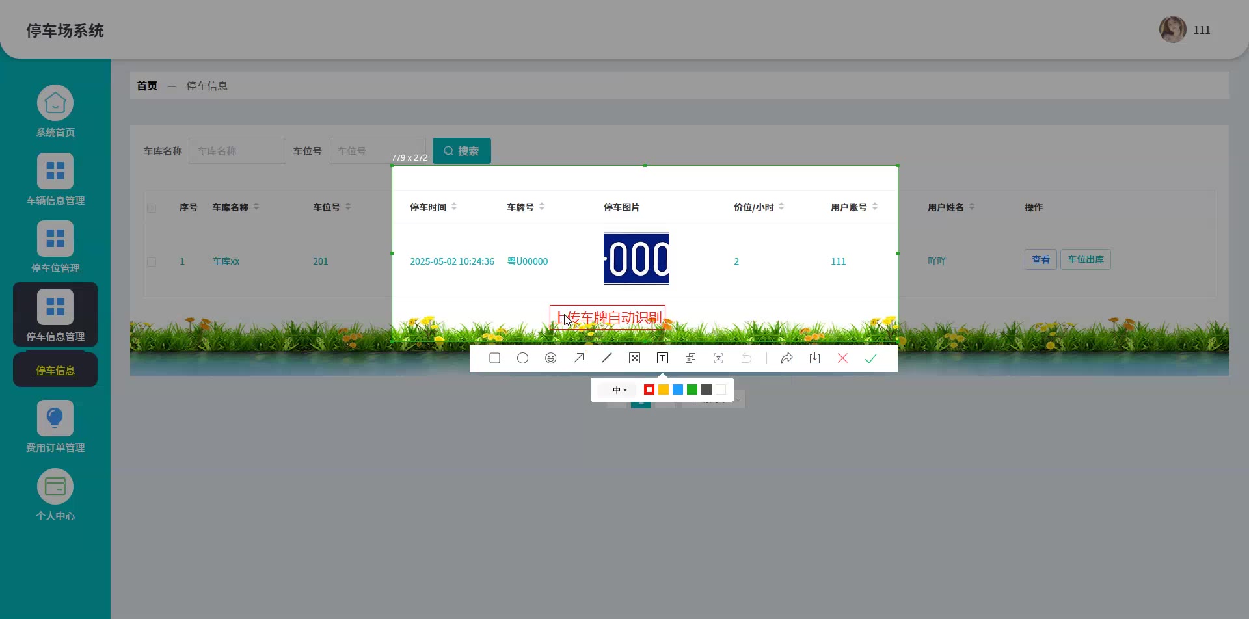This screenshot has height=619, width=1249.
Task: Sort by 价位/小时 column
Action: tap(781, 207)
